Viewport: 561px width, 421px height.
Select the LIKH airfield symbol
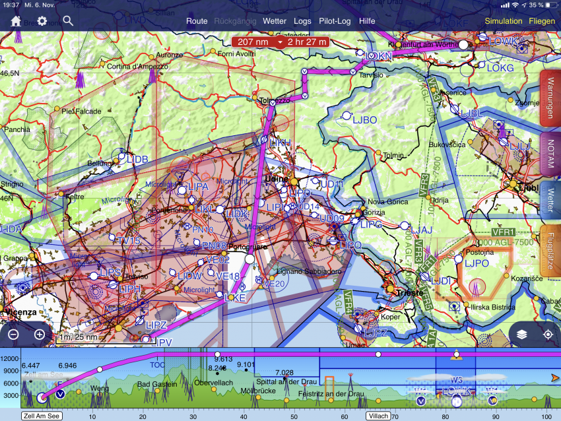click(264, 139)
